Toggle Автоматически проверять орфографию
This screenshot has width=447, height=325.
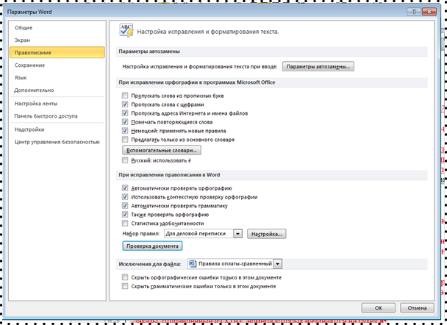tap(125, 188)
